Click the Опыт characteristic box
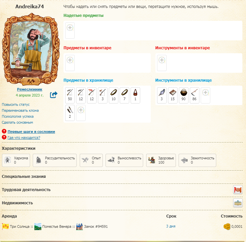The width and height of the screenshot is (246, 242). [x=91, y=160]
